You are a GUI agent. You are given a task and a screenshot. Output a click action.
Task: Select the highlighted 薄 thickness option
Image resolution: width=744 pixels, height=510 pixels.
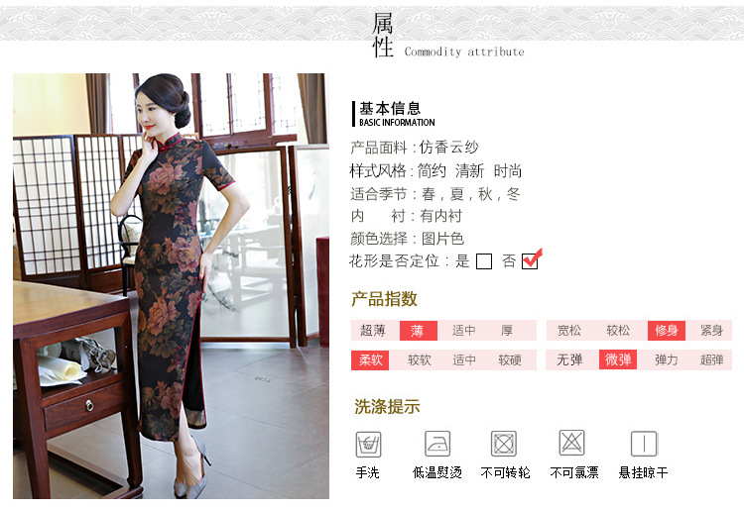pyautogui.click(x=418, y=331)
